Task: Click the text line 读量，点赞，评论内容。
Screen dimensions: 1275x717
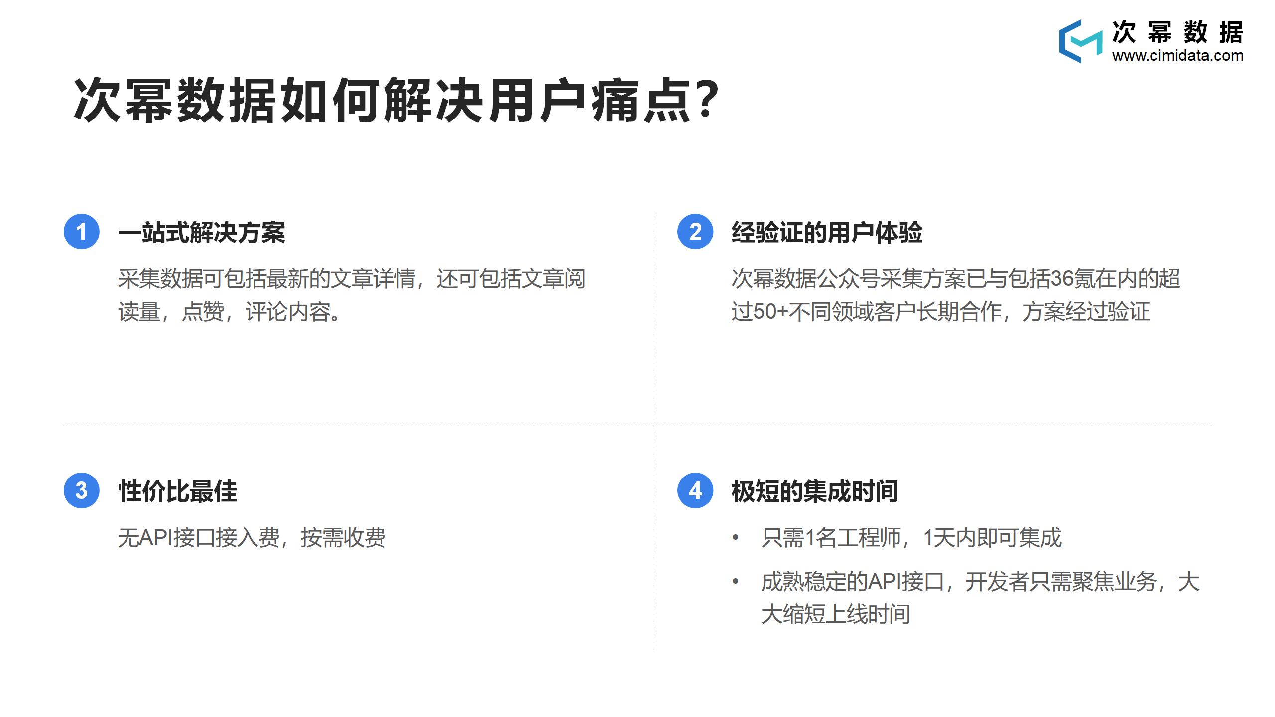Action: (x=230, y=312)
